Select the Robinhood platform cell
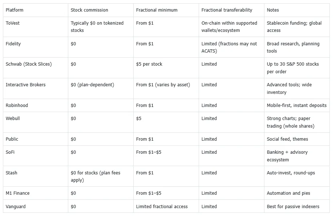 pyautogui.click(x=17, y=106)
